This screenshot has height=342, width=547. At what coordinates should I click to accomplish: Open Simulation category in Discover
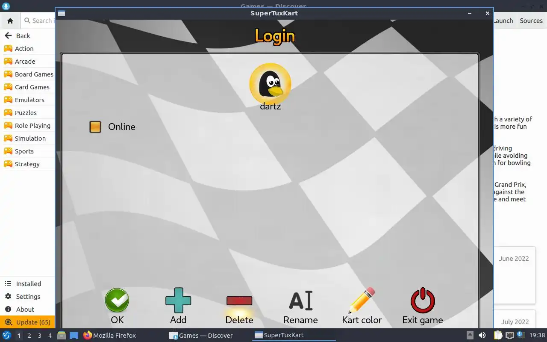pos(27,139)
